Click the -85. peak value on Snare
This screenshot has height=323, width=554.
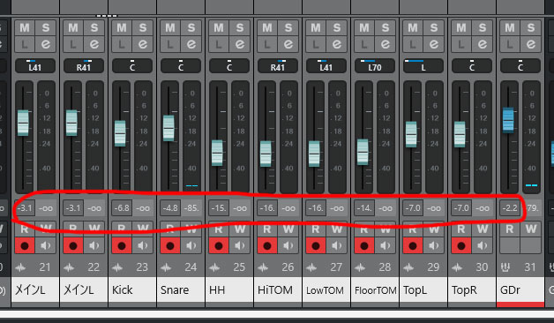point(191,208)
